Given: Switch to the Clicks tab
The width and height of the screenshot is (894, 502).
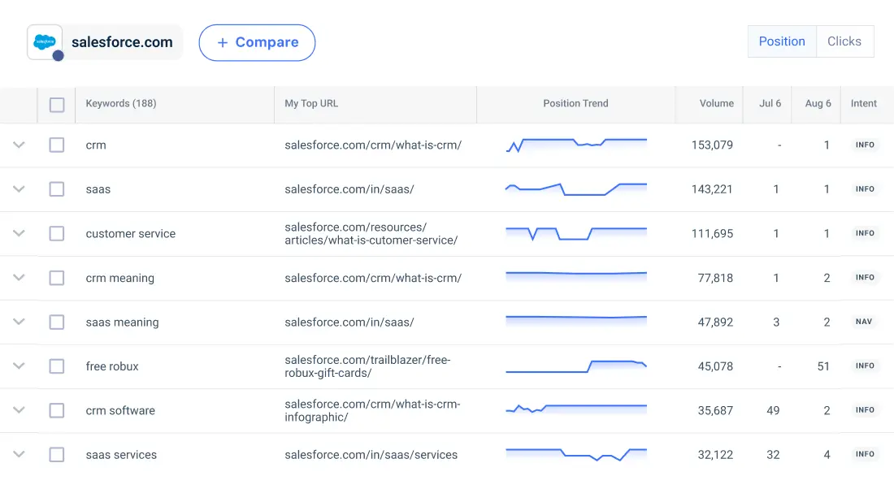Looking at the screenshot, I should (844, 41).
